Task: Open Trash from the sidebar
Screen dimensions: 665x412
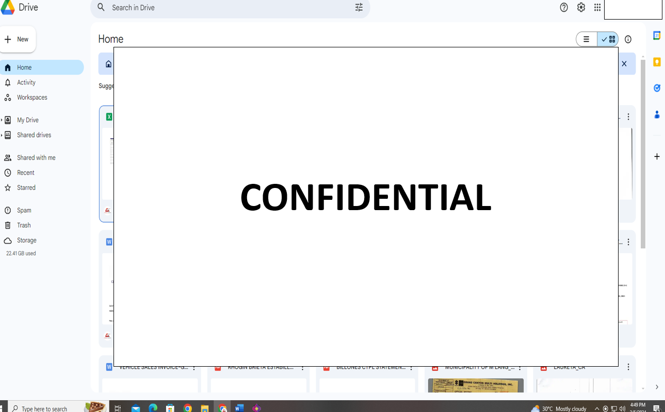Action: point(23,225)
